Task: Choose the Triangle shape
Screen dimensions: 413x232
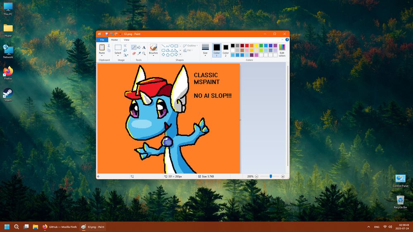Action: point(172,50)
